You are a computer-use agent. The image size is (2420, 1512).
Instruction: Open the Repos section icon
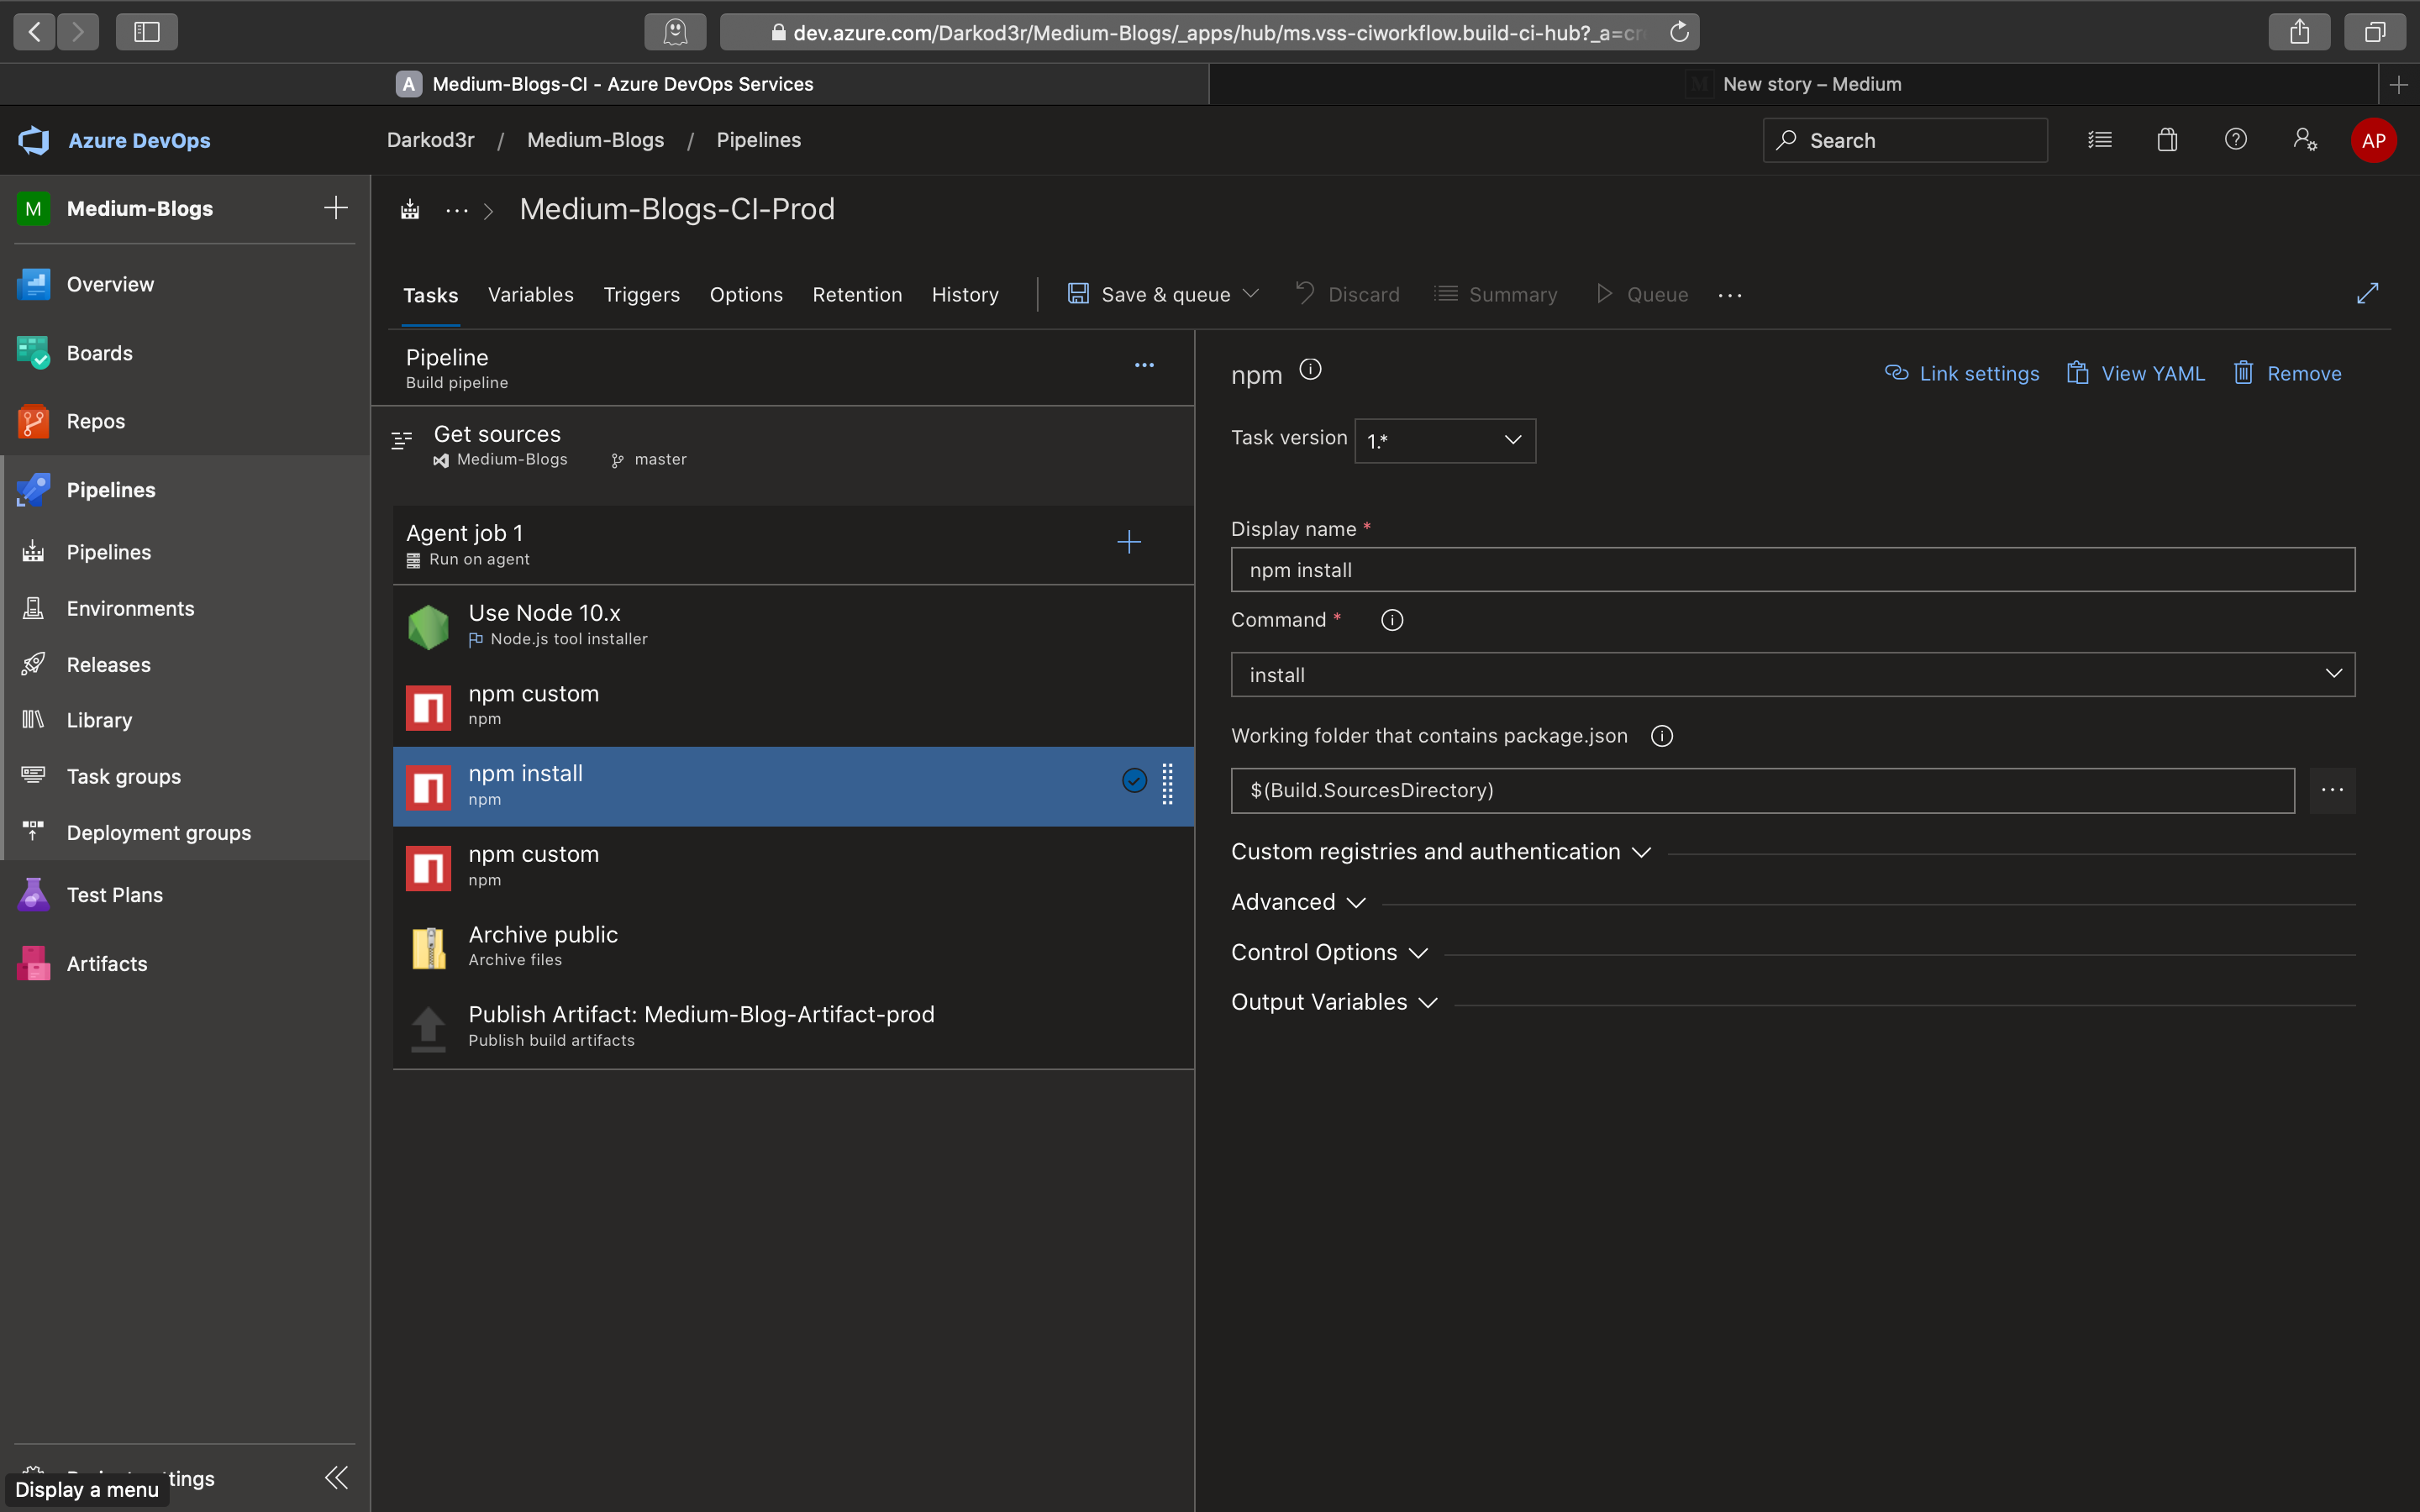33,421
